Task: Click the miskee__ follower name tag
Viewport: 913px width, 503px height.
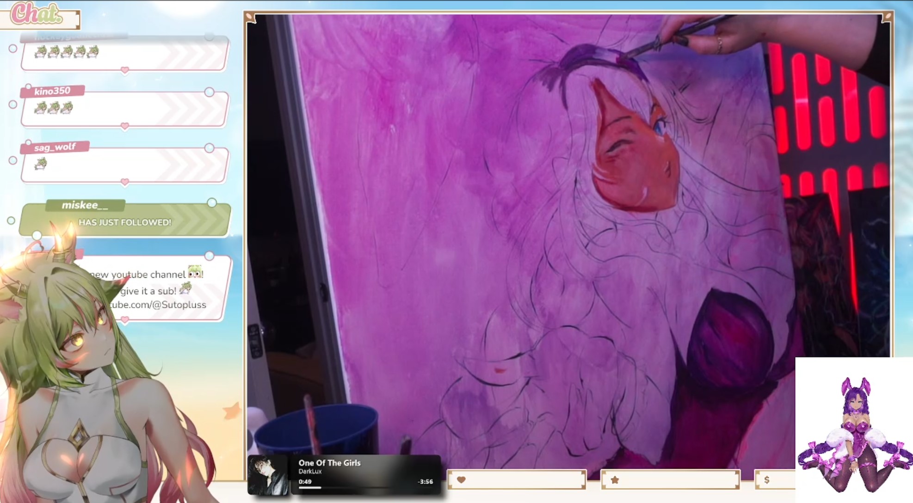Action: pos(85,205)
